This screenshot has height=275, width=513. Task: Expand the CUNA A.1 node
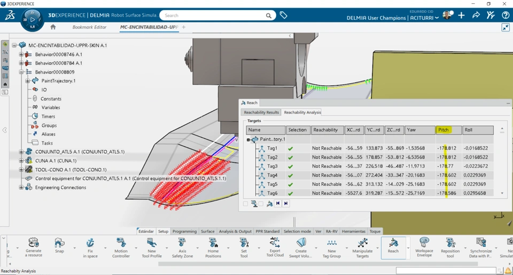pyautogui.click(x=21, y=161)
